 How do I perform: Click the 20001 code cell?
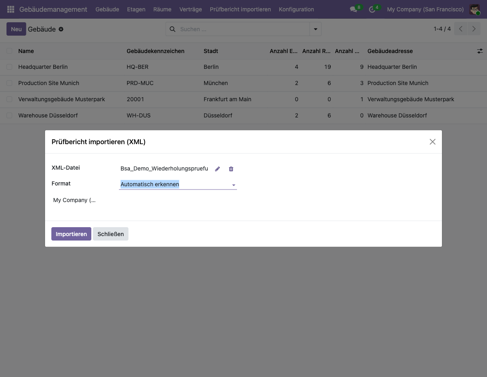tap(135, 99)
